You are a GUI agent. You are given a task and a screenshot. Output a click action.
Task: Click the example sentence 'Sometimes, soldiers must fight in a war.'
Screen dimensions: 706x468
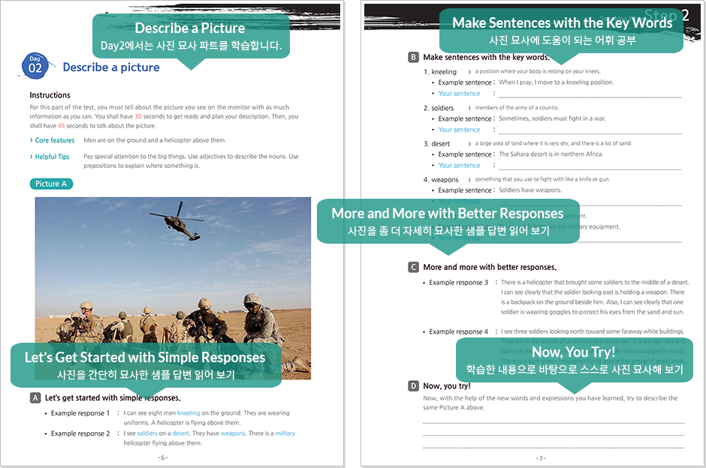click(553, 118)
